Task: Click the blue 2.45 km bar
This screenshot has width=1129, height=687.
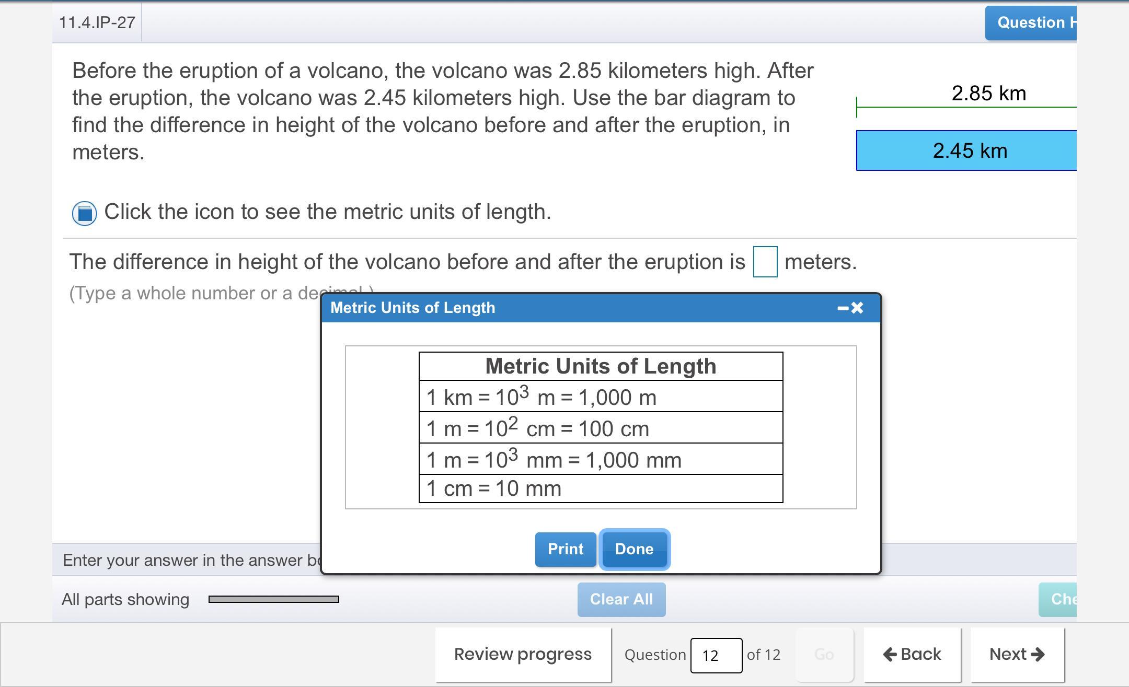Action: point(967,150)
